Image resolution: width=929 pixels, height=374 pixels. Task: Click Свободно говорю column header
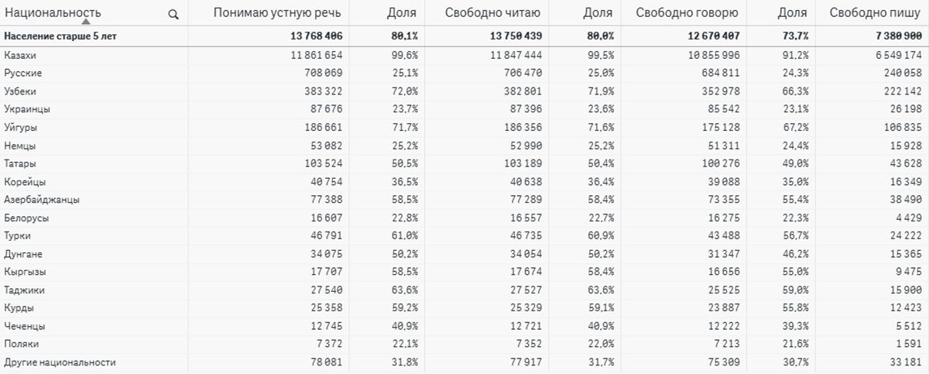tap(687, 12)
